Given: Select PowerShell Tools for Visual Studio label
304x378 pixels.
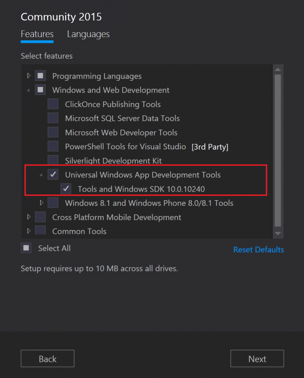Looking at the screenshot, I should point(125,146).
